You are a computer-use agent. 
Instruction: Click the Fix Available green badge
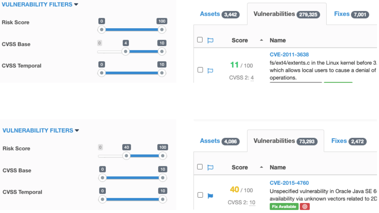click(284, 206)
